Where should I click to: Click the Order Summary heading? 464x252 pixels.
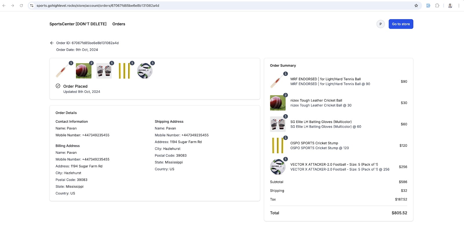coord(283,66)
